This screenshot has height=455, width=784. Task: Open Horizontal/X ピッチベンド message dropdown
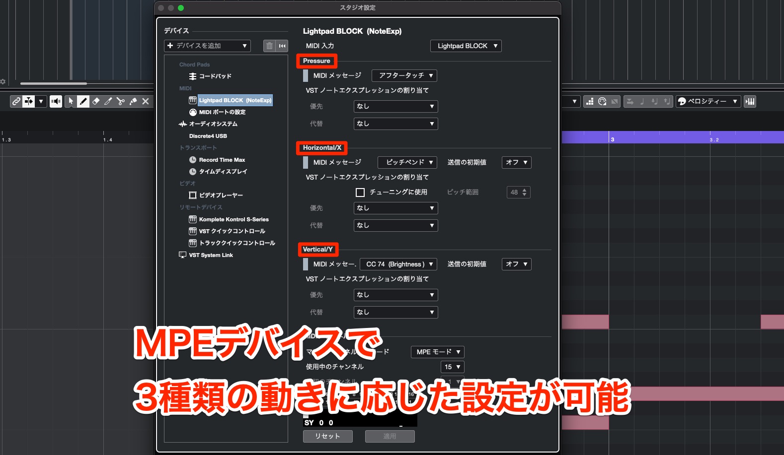407,162
